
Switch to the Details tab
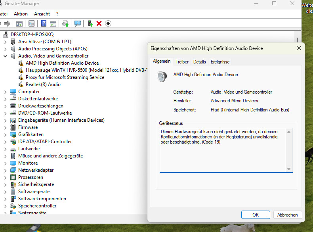[x=199, y=62]
